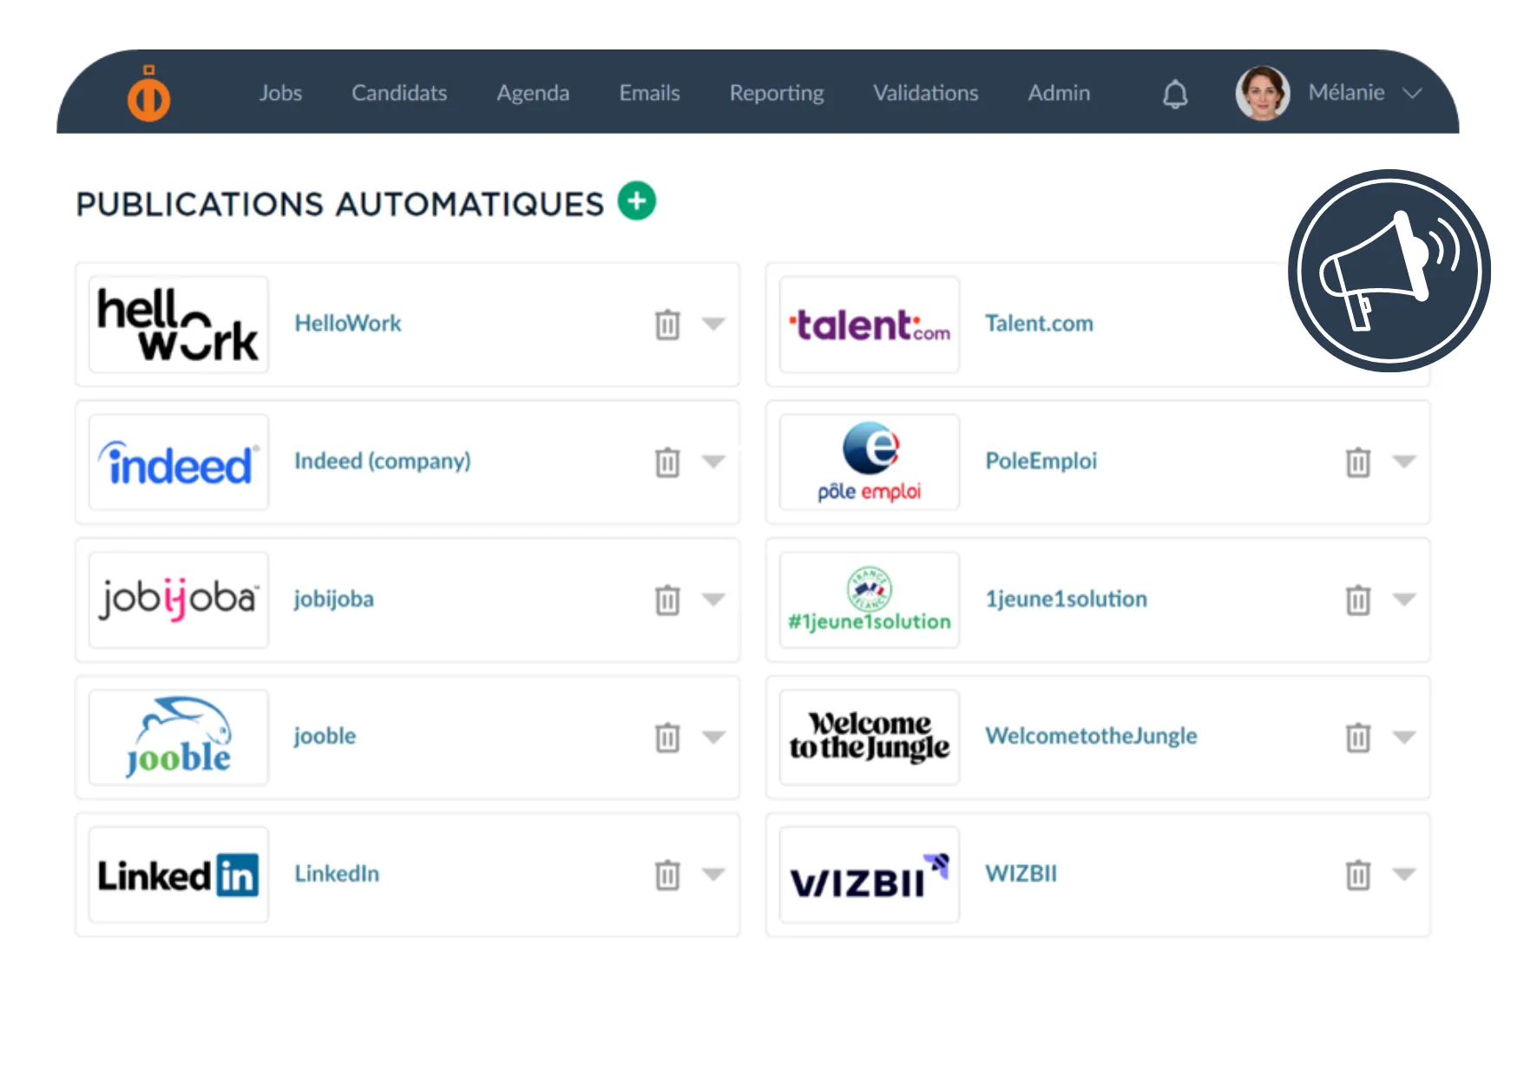Expand the jooble row arrow

click(713, 737)
